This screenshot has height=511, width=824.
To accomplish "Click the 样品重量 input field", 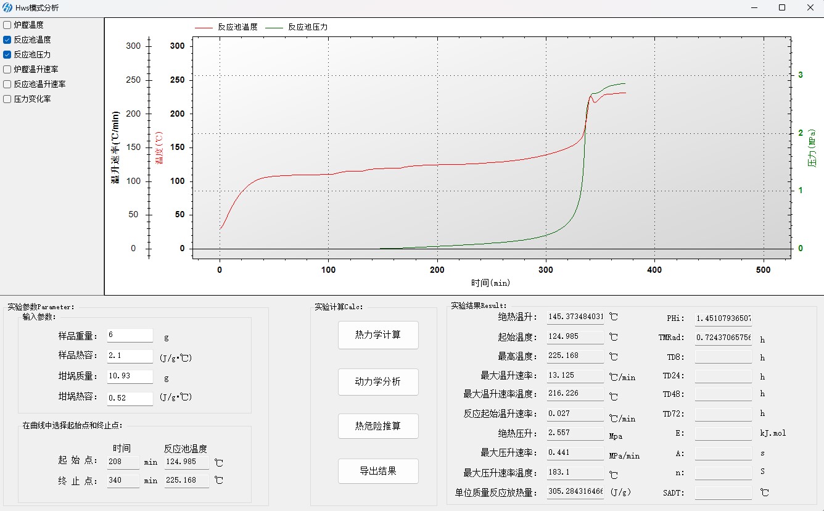I will coord(130,336).
